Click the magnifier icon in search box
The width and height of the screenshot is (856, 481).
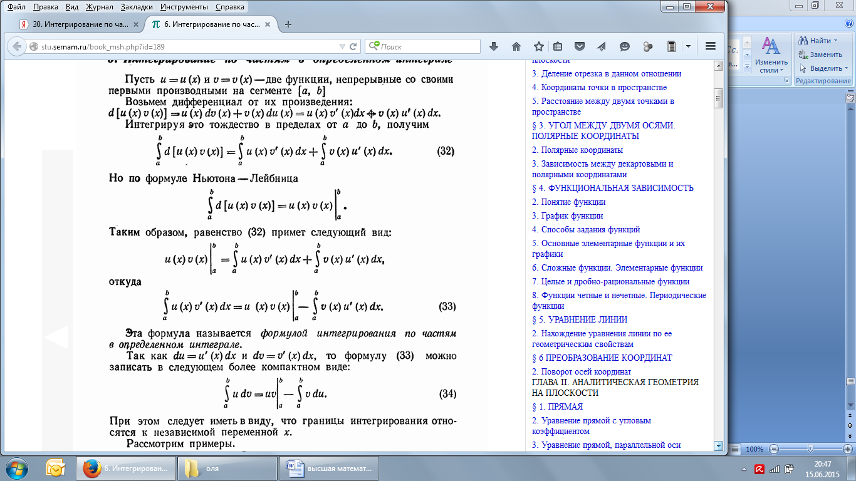click(x=373, y=46)
